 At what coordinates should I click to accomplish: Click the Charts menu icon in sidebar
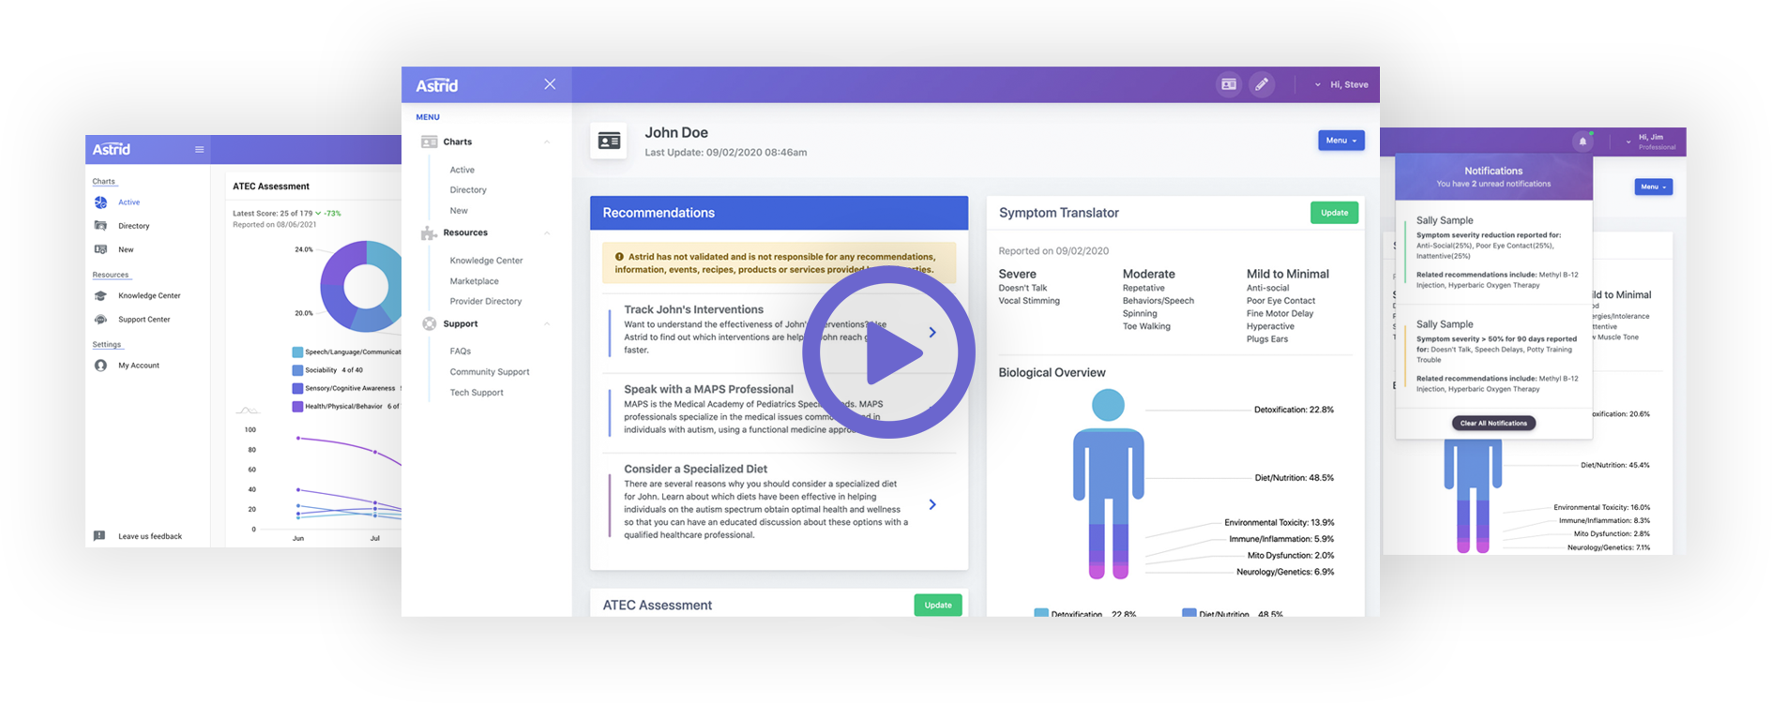click(x=429, y=142)
